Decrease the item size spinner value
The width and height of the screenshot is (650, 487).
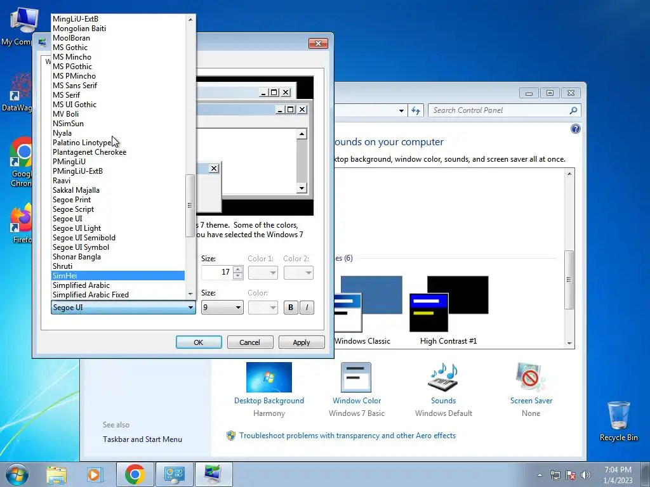[238, 276]
